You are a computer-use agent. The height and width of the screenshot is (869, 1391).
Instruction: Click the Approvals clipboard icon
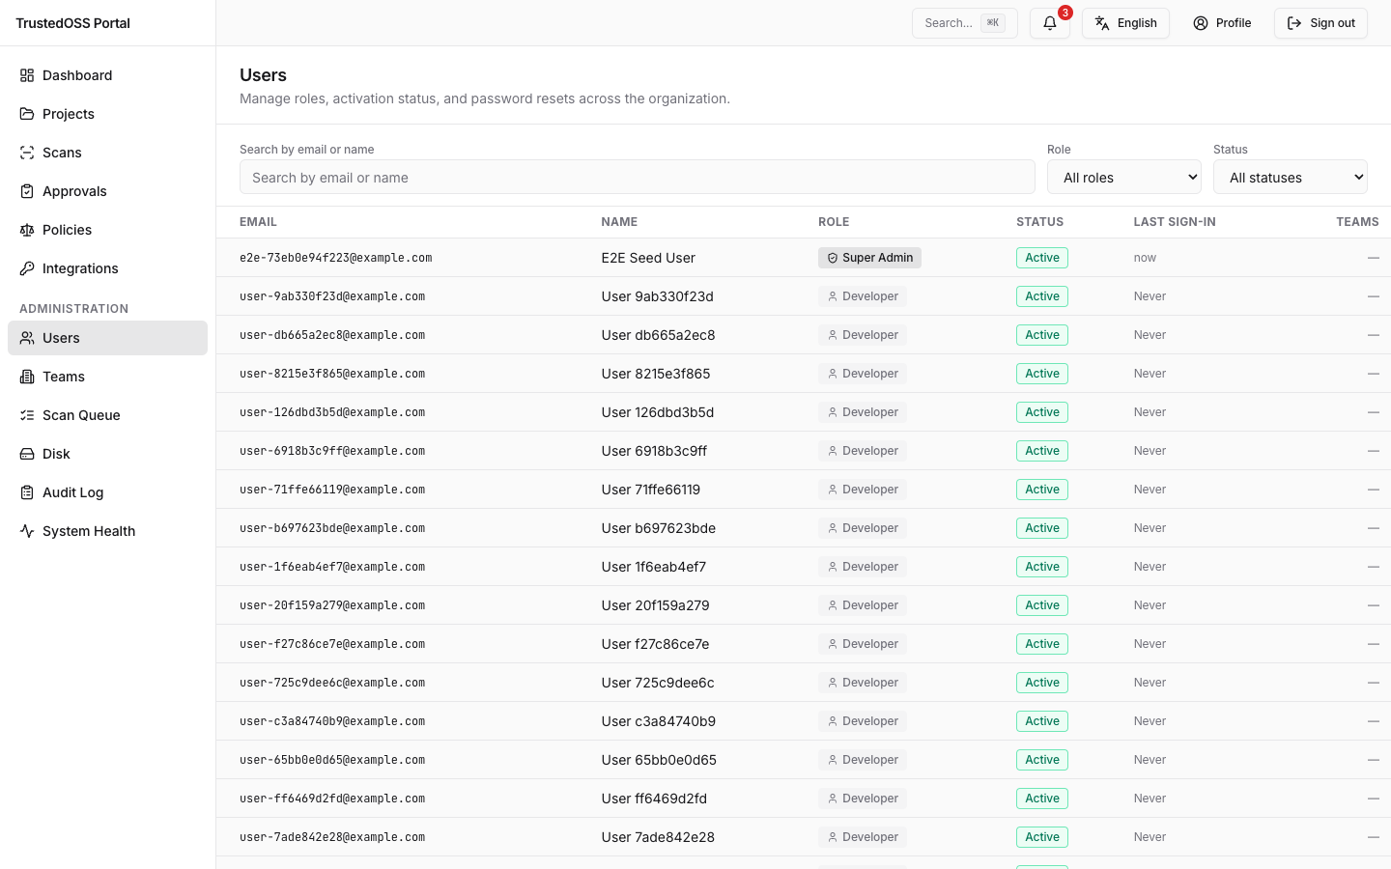point(27,191)
